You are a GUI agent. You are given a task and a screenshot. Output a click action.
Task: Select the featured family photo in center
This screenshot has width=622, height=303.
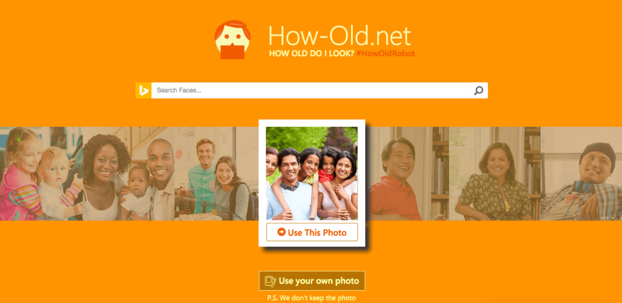click(312, 173)
